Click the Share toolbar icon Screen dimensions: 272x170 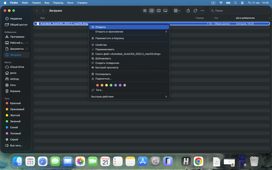click(188, 11)
